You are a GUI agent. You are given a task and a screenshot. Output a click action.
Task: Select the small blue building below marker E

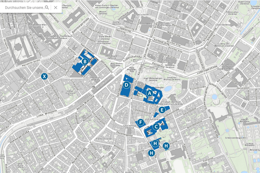click(x=156, y=115)
